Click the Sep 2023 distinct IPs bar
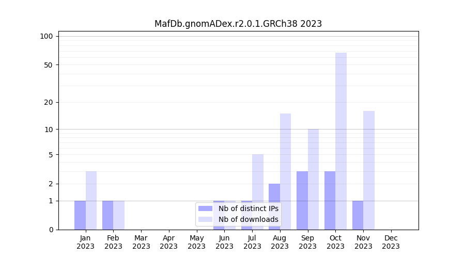This screenshot has width=465, height=258. tap(302, 200)
